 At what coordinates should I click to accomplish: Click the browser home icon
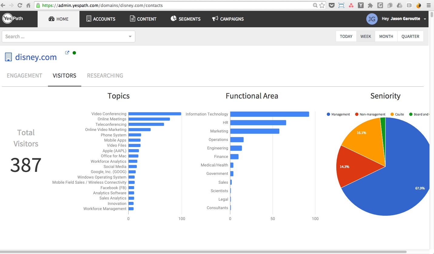[x=28, y=5]
